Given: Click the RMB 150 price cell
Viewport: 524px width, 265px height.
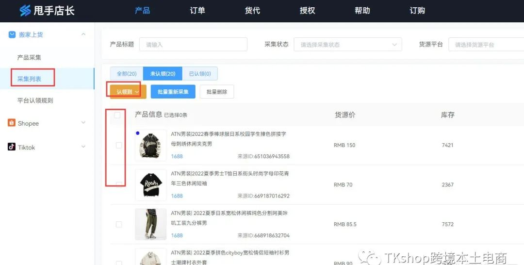Looking at the screenshot, I should pyautogui.click(x=344, y=145).
